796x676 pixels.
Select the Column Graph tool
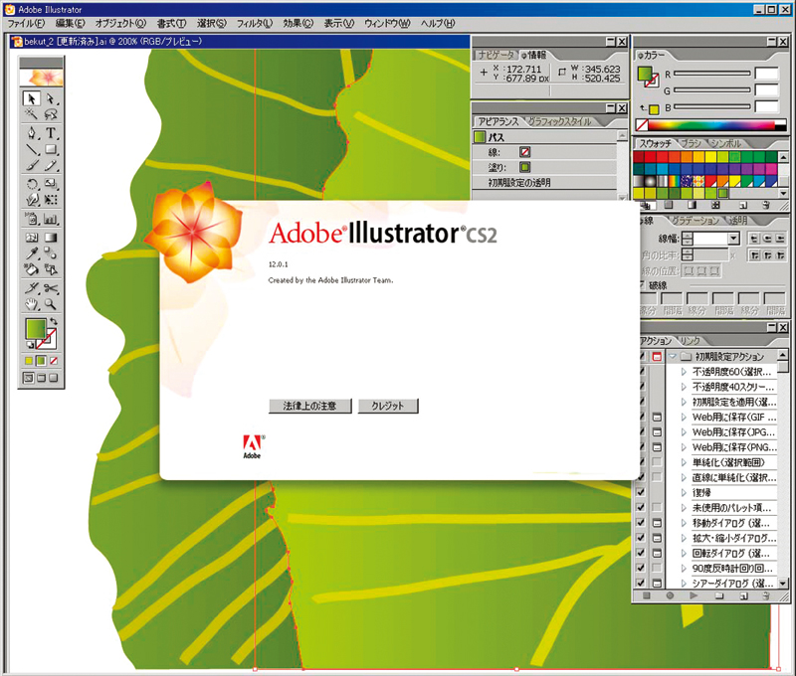click(51, 219)
